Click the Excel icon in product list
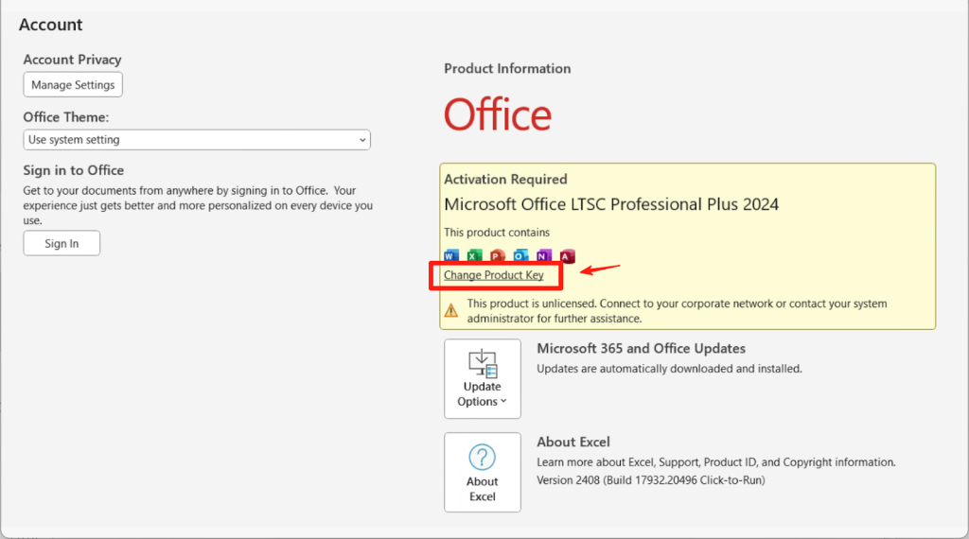The width and height of the screenshot is (969, 539). pyautogui.click(x=474, y=255)
